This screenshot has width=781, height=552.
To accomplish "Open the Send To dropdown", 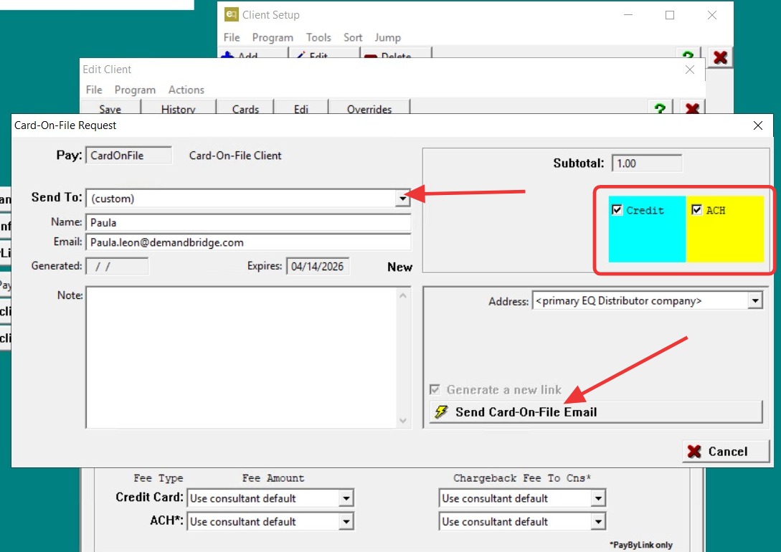I will [403, 199].
